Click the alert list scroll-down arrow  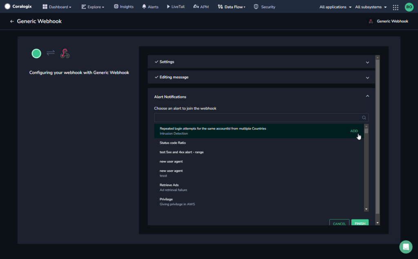tap(366, 209)
